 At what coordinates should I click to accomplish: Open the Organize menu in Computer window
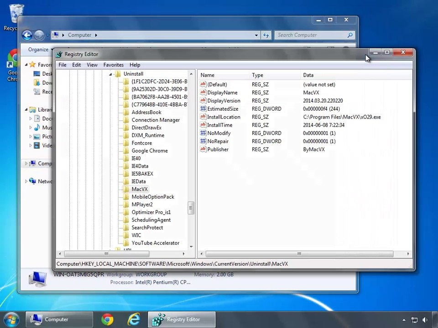click(40, 49)
